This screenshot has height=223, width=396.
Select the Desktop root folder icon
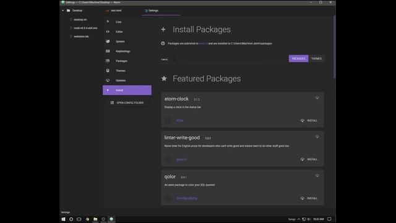point(69,11)
